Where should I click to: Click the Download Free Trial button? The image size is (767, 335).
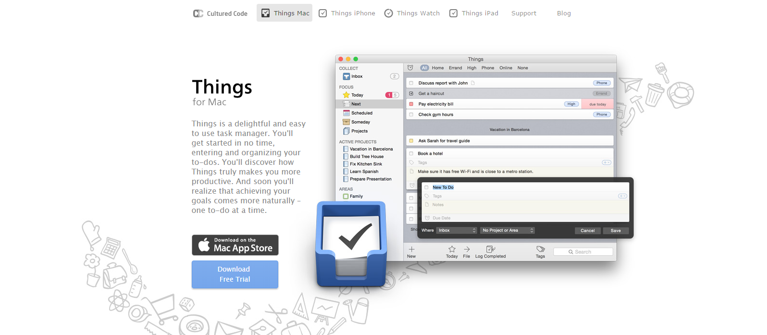235,274
